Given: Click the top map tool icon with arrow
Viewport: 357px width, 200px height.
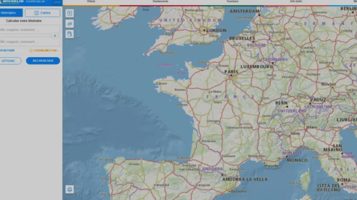Looking at the screenshot, I should 69,13.
